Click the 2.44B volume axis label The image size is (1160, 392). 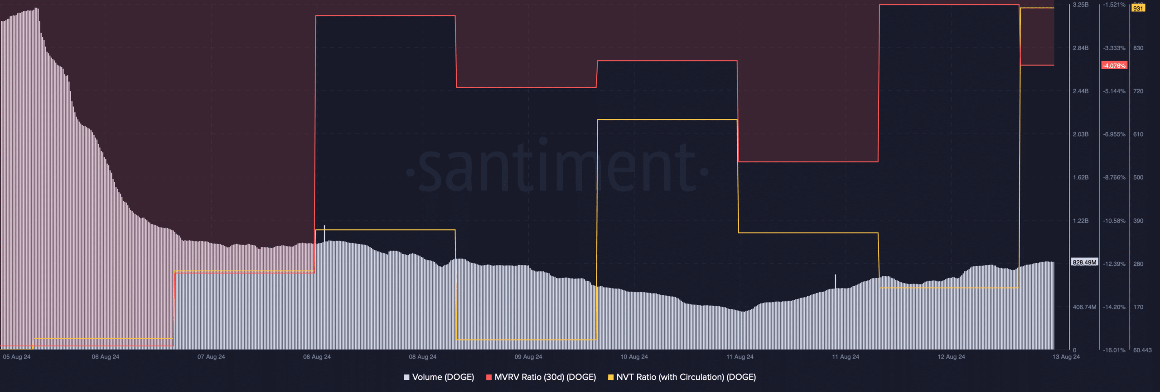tap(1081, 91)
